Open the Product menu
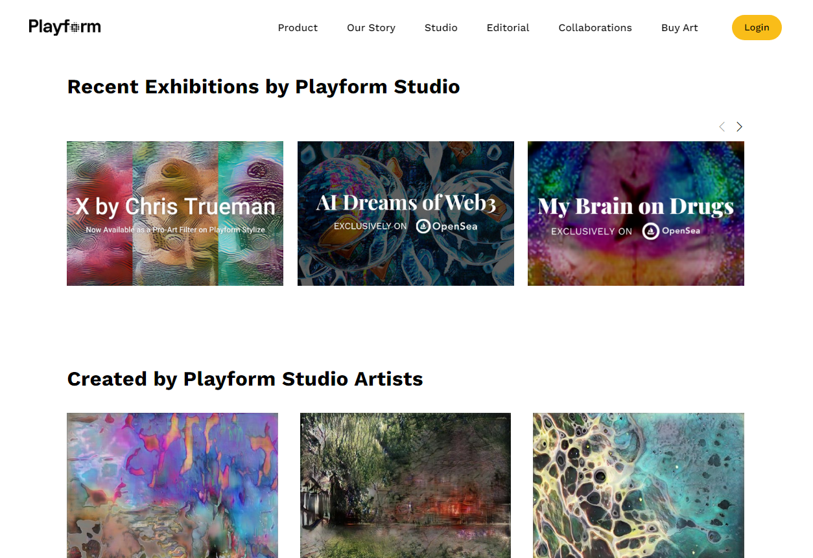This screenshot has width=813, height=558. click(x=298, y=28)
